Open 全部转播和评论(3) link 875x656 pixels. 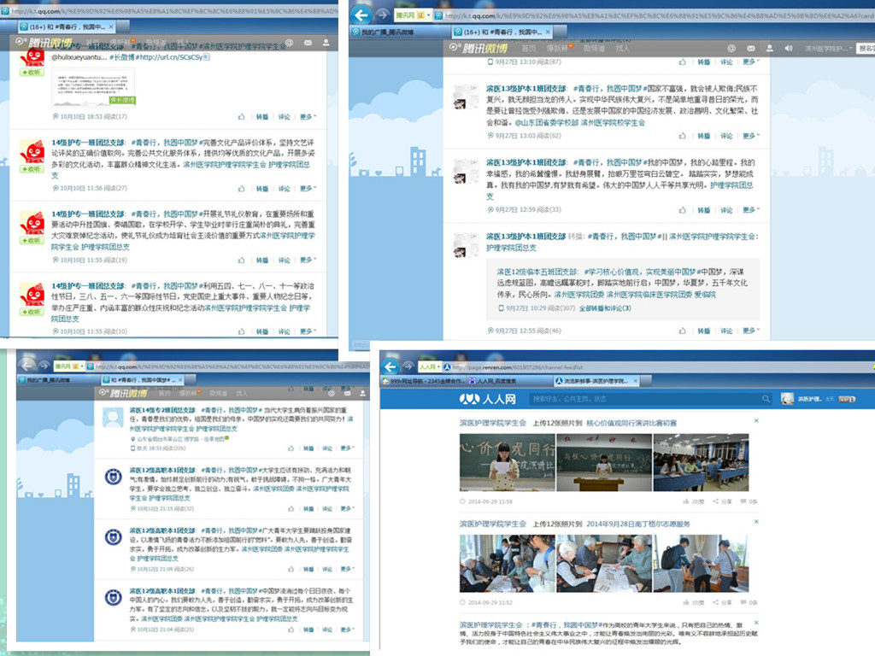click(x=605, y=307)
